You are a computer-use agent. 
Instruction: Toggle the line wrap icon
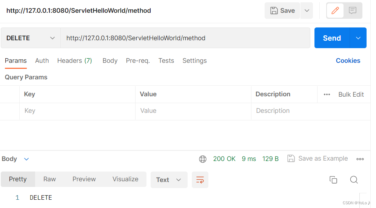click(200, 179)
